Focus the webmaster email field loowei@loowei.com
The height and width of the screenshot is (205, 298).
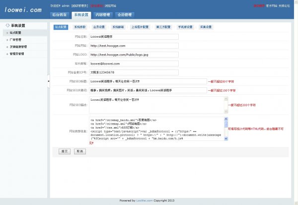coord(134,64)
